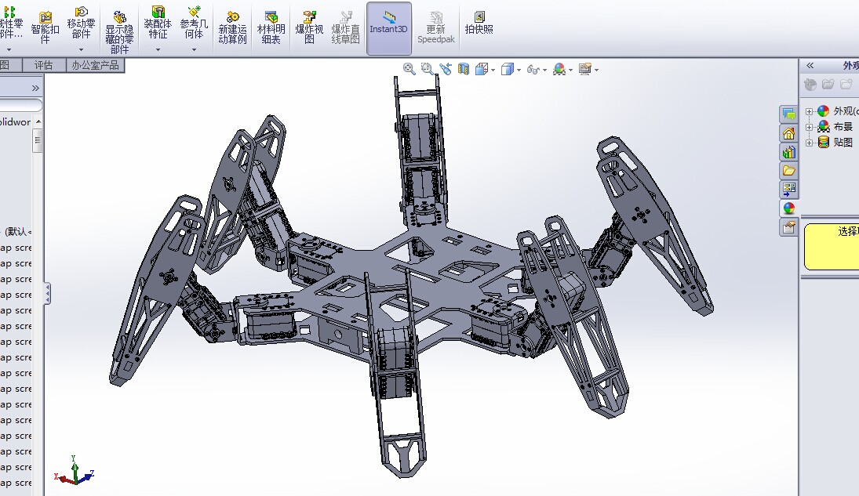This screenshot has height=496, width=859.
Task: Click the Display Style cube icon
Action: 508,69
